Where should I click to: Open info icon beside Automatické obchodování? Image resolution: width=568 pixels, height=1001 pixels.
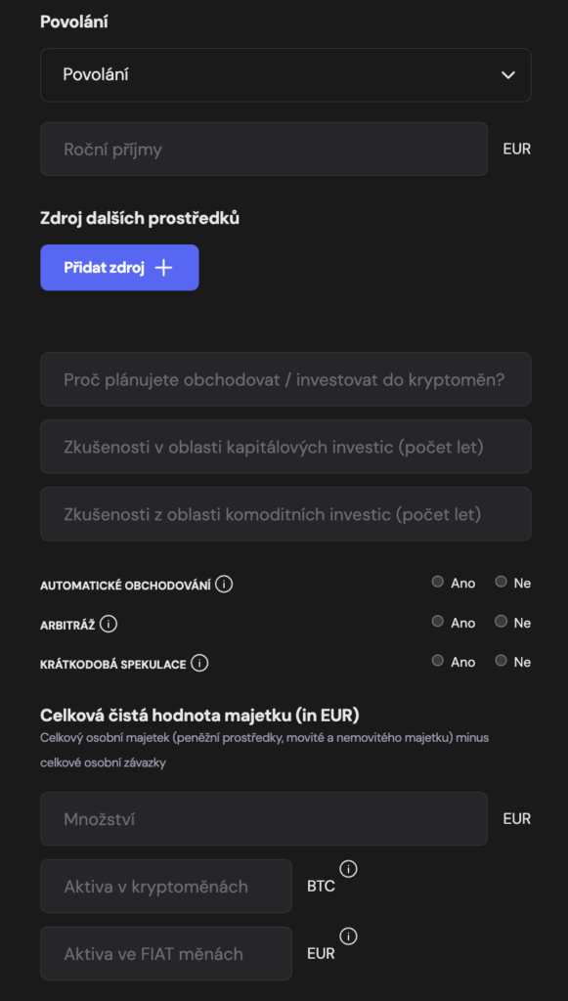click(224, 584)
